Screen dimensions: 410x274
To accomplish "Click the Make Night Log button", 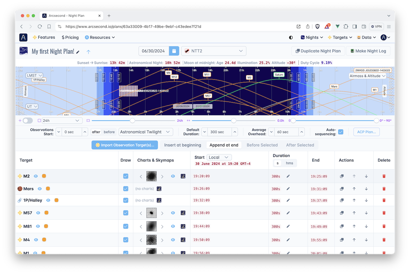I will (x=368, y=51).
